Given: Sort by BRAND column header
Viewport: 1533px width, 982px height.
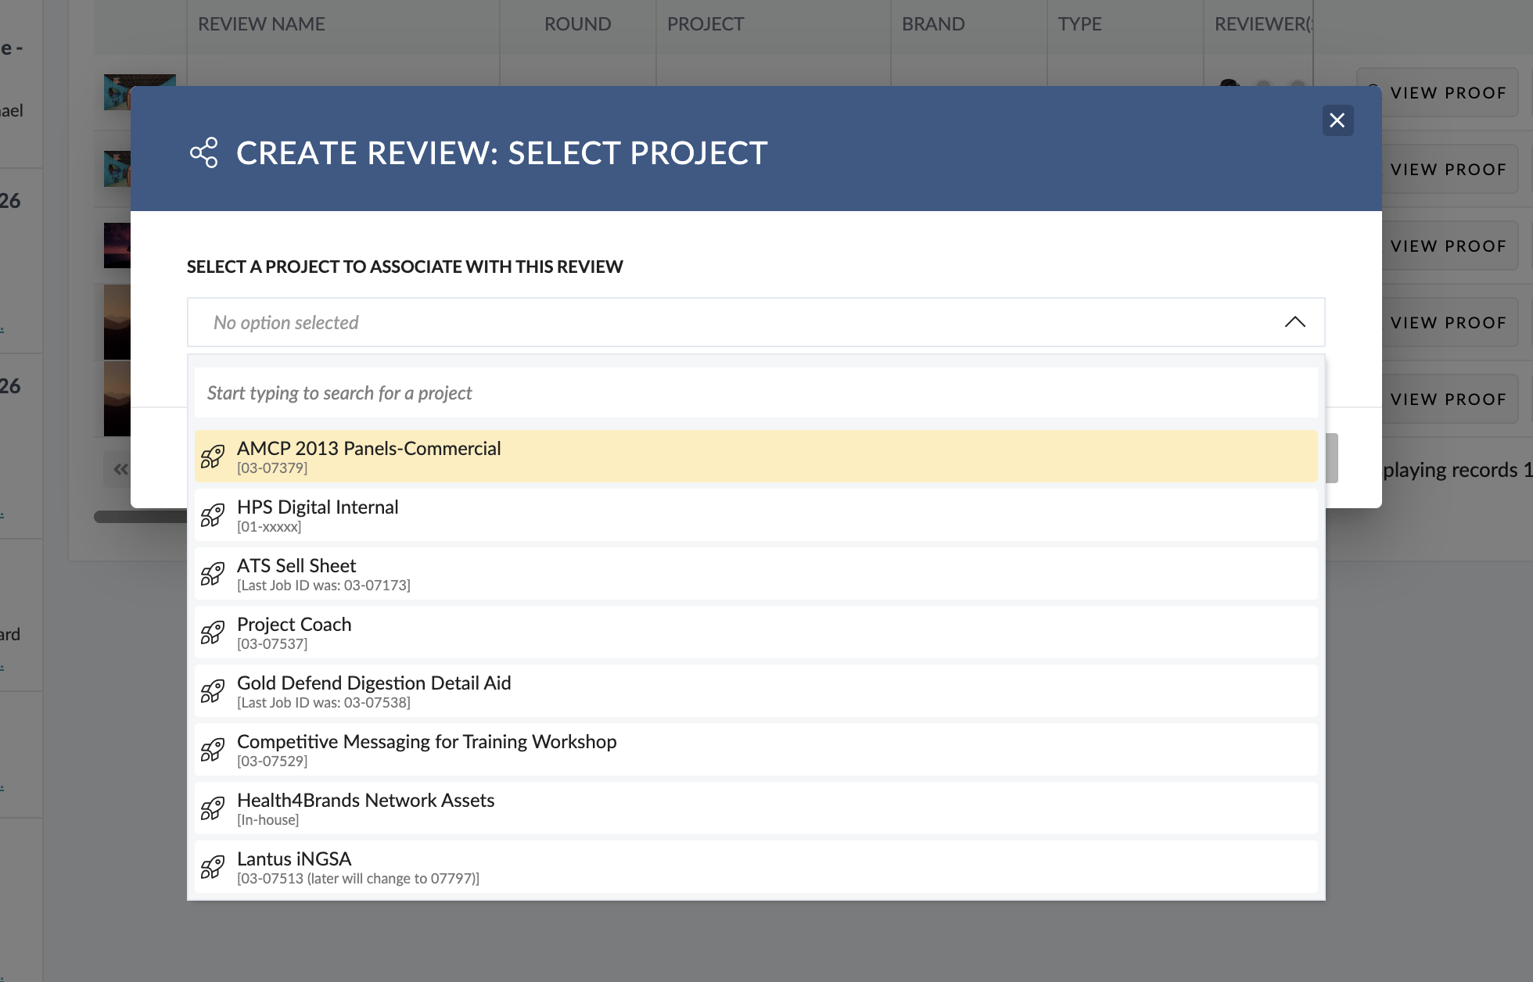Looking at the screenshot, I should click(x=933, y=24).
